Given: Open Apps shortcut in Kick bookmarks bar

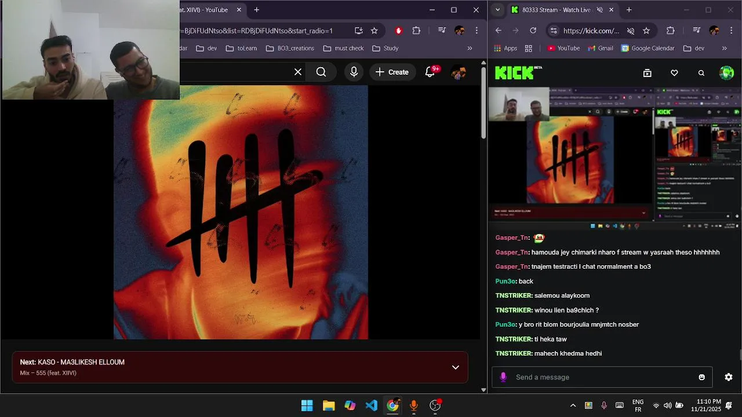Looking at the screenshot, I should pos(505,48).
